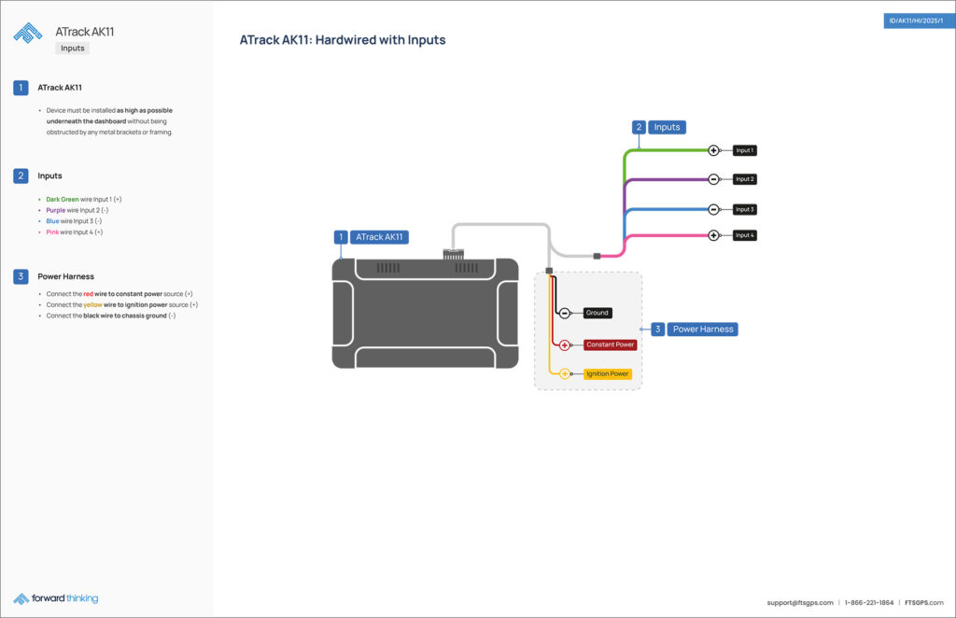
Task: Click the number 3 badge beside Power Harness heading
Action: [x=21, y=276]
